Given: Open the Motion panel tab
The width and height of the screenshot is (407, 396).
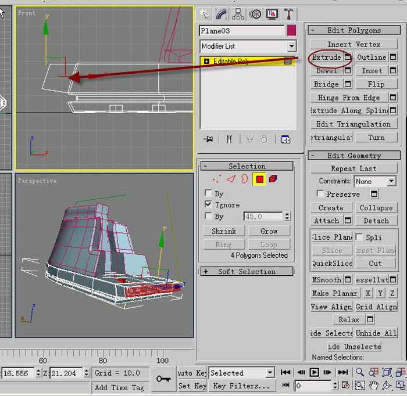Looking at the screenshot, I should coord(255,14).
